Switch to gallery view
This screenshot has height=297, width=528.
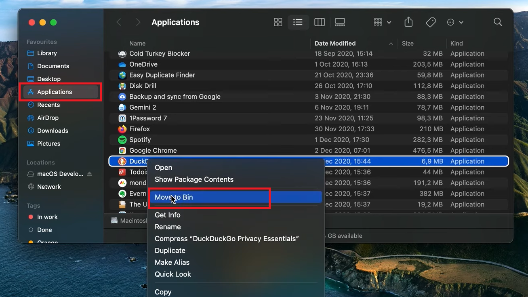[x=340, y=22]
